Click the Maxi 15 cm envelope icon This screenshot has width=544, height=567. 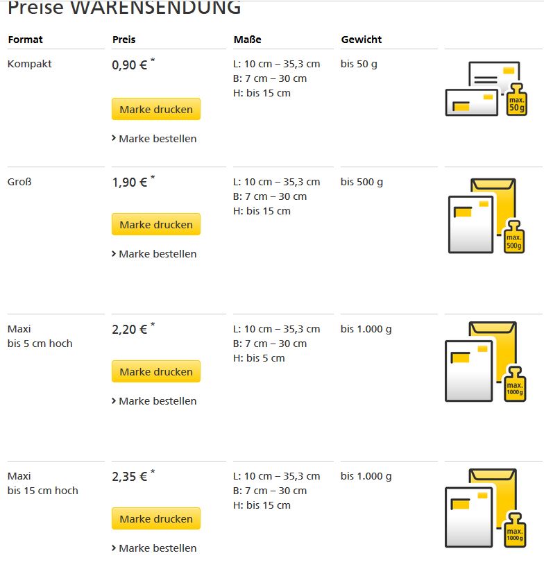click(486, 508)
